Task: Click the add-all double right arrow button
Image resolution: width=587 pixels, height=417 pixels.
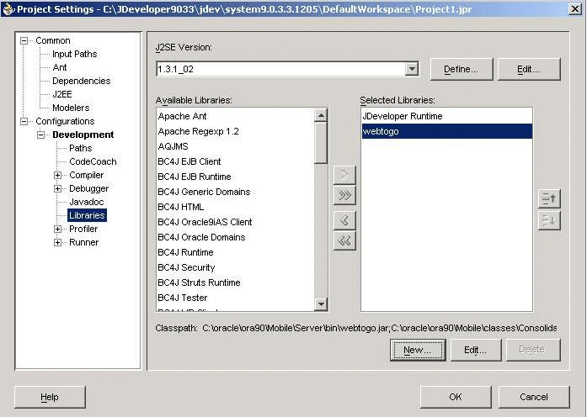Action: (x=344, y=195)
